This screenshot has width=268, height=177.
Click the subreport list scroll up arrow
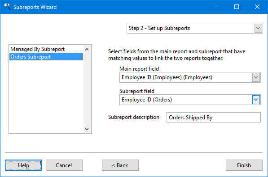click(x=87, y=49)
